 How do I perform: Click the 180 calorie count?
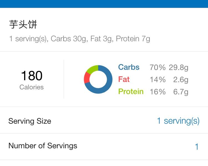point(32,76)
